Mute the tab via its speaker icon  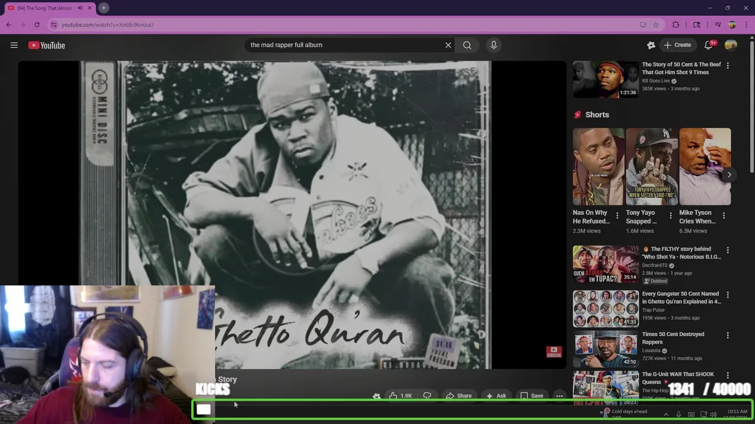pos(80,8)
